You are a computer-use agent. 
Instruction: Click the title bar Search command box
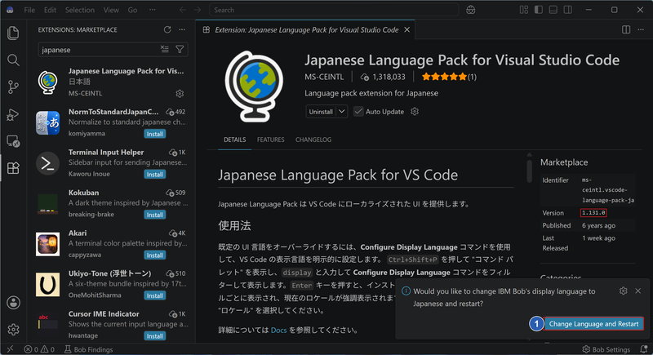[x=334, y=10]
